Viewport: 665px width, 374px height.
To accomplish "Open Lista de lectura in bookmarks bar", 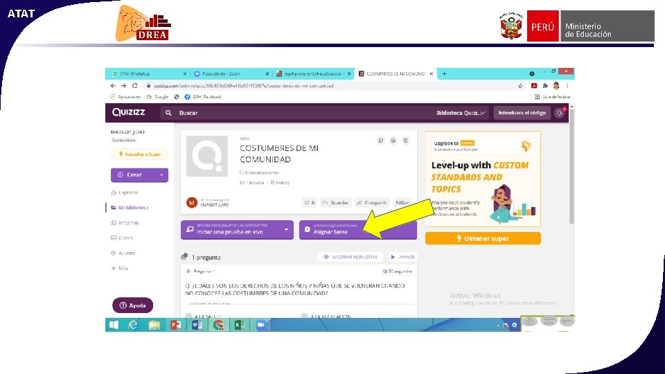I will click(x=552, y=97).
